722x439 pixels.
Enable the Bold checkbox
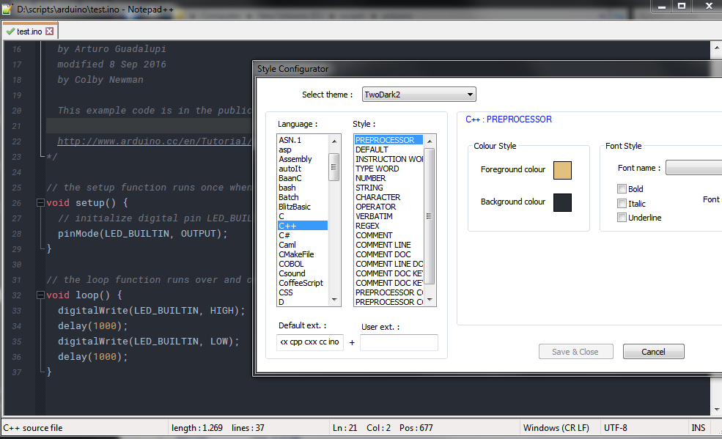pos(622,188)
